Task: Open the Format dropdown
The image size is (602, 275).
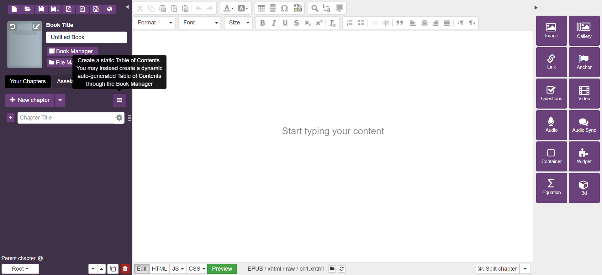Action: click(154, 23)
